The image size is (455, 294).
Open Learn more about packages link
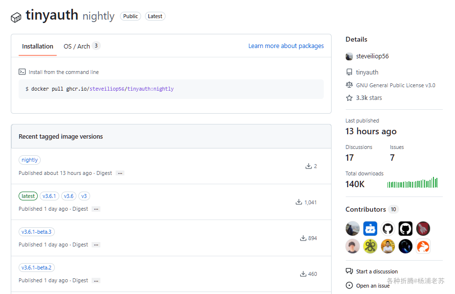coord(286,46)
